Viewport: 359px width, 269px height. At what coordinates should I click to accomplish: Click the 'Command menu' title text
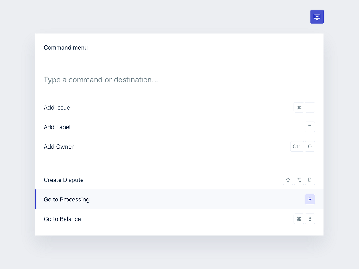click(x=66, y=48)
